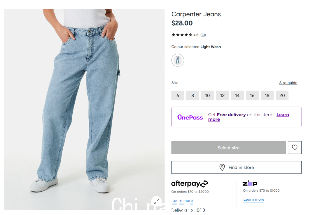Select size 12

[x=222, y=96]
